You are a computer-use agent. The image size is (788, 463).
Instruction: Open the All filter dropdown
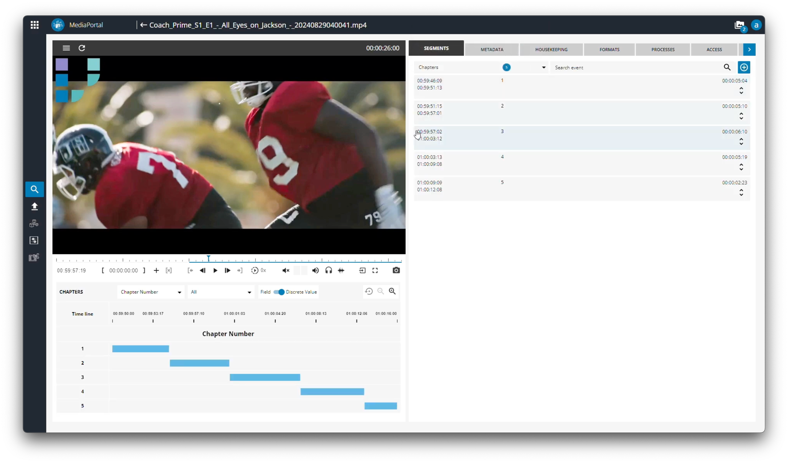pos(221,292)
